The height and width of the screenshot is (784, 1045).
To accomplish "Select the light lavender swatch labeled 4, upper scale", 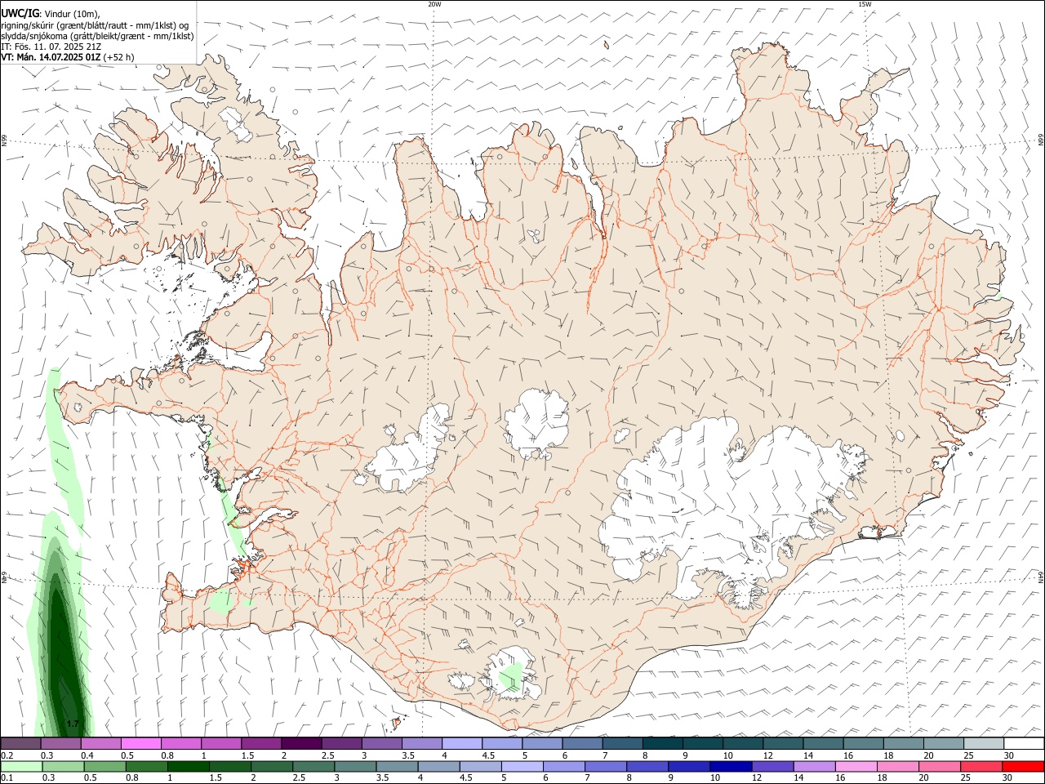I will [462, 743].
